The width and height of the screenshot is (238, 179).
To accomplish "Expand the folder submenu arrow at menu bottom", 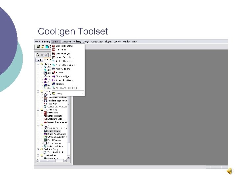I will [83, 93].
